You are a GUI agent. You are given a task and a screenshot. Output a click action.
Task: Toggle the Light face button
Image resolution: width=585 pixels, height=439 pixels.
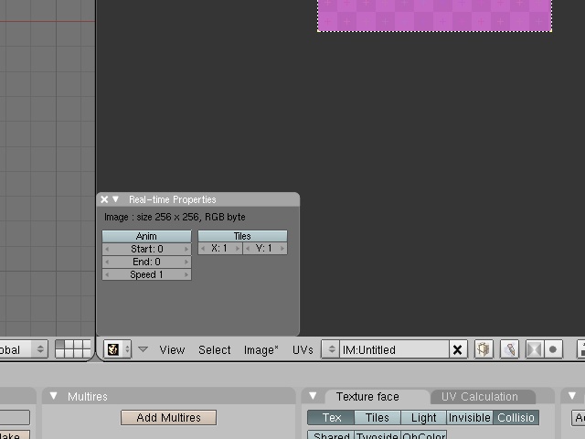click(x=423, y=417)
